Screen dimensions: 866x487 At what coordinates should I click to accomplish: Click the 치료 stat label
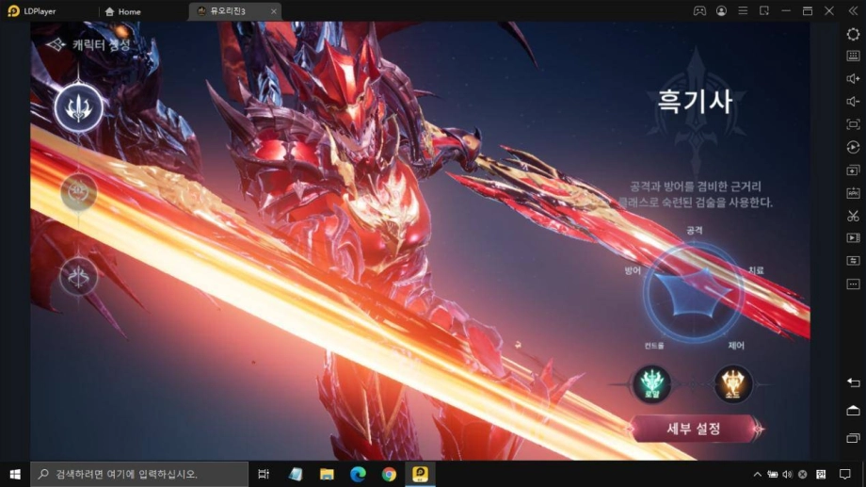756,270
